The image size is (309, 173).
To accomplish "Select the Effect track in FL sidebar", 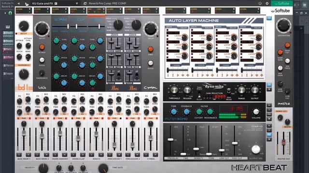I will point(8,57).
